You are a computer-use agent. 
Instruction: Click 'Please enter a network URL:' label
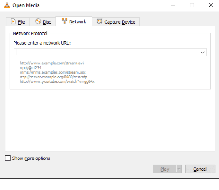click(42, 43)
